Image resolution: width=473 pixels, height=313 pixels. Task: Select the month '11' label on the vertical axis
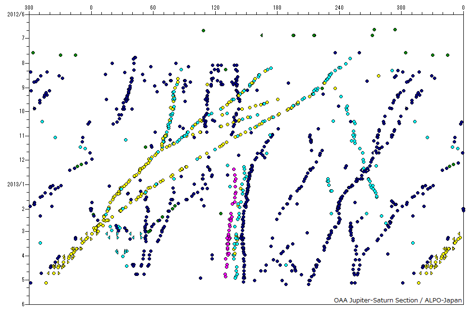pyautogui.click(x=22, y=136)
